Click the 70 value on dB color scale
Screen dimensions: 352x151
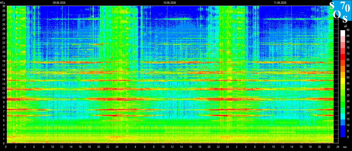point(348,54)
